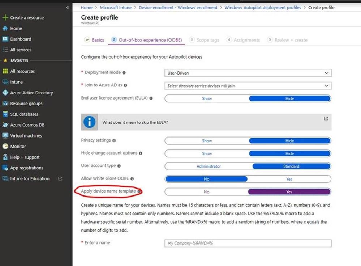This screenshot has width=361, height=266.
Task: Click the User account type info icon
Action: pos(119,166)
